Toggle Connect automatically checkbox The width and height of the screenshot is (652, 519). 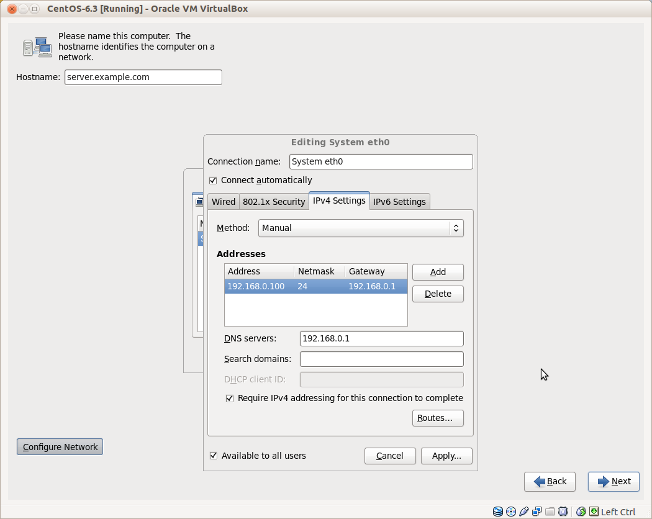(x=213, y=181)
